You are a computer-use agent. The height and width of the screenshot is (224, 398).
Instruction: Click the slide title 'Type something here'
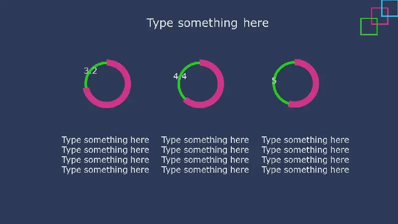click(x=207, y=23)
